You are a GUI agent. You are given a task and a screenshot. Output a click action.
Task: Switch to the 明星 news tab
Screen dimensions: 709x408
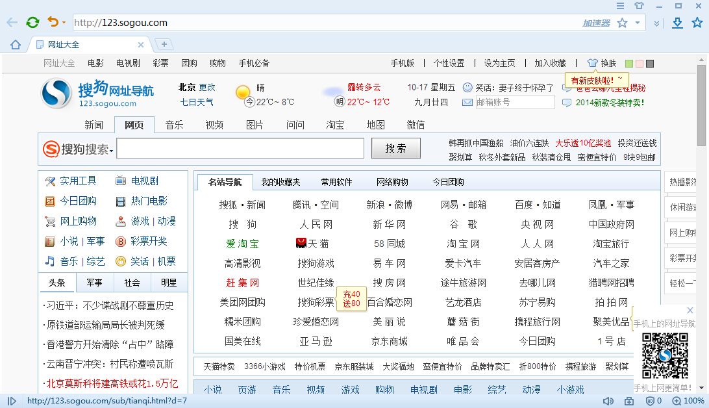click(x=169, y=283)
